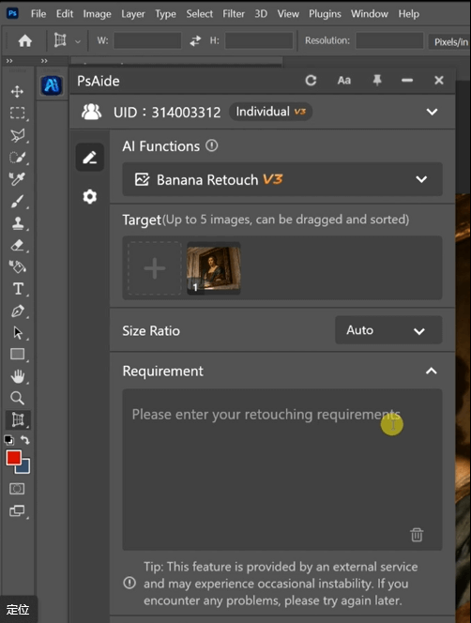Reset default foreground and background colors
The height and width of the screenshot is (623, 471).
click(8, 440)
